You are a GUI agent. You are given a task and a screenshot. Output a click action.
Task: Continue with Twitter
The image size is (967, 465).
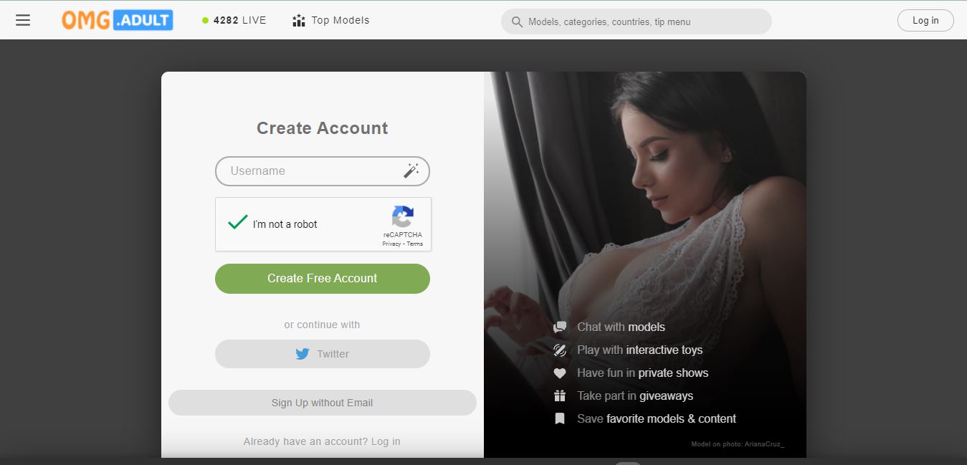tap(323, 354)
